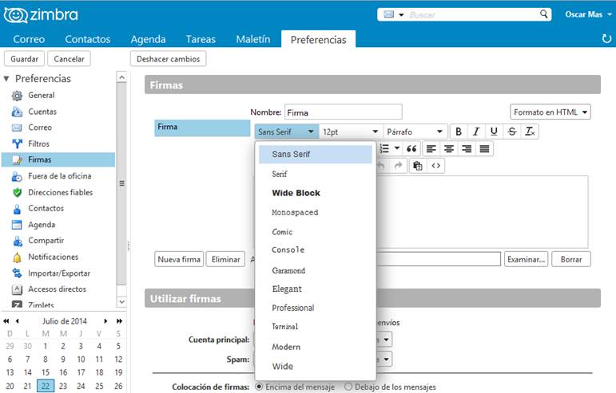616x393 pixels.
Task: Apply italic formatting in signature editor
Action: click(476, 132)
